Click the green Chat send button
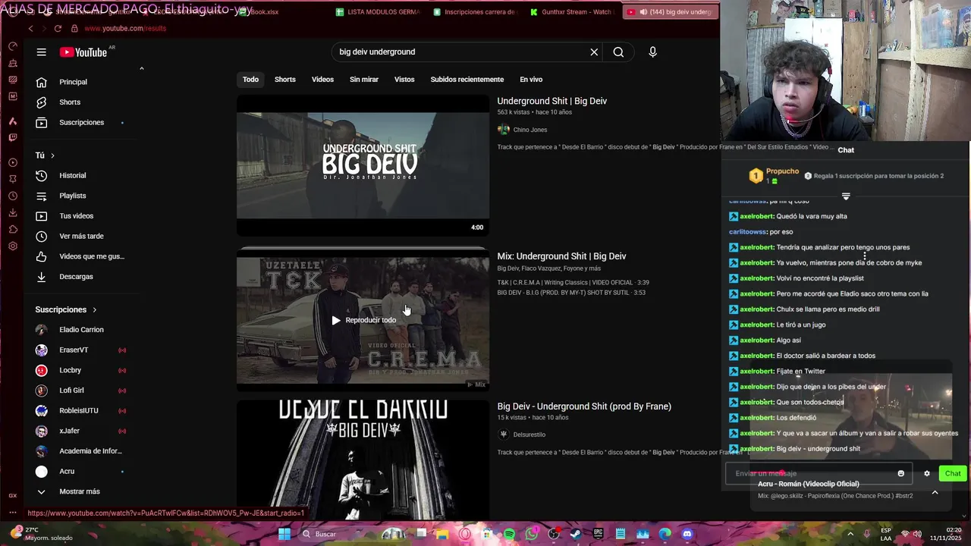The width and height of the screenshot is (971, 546). 953,473
